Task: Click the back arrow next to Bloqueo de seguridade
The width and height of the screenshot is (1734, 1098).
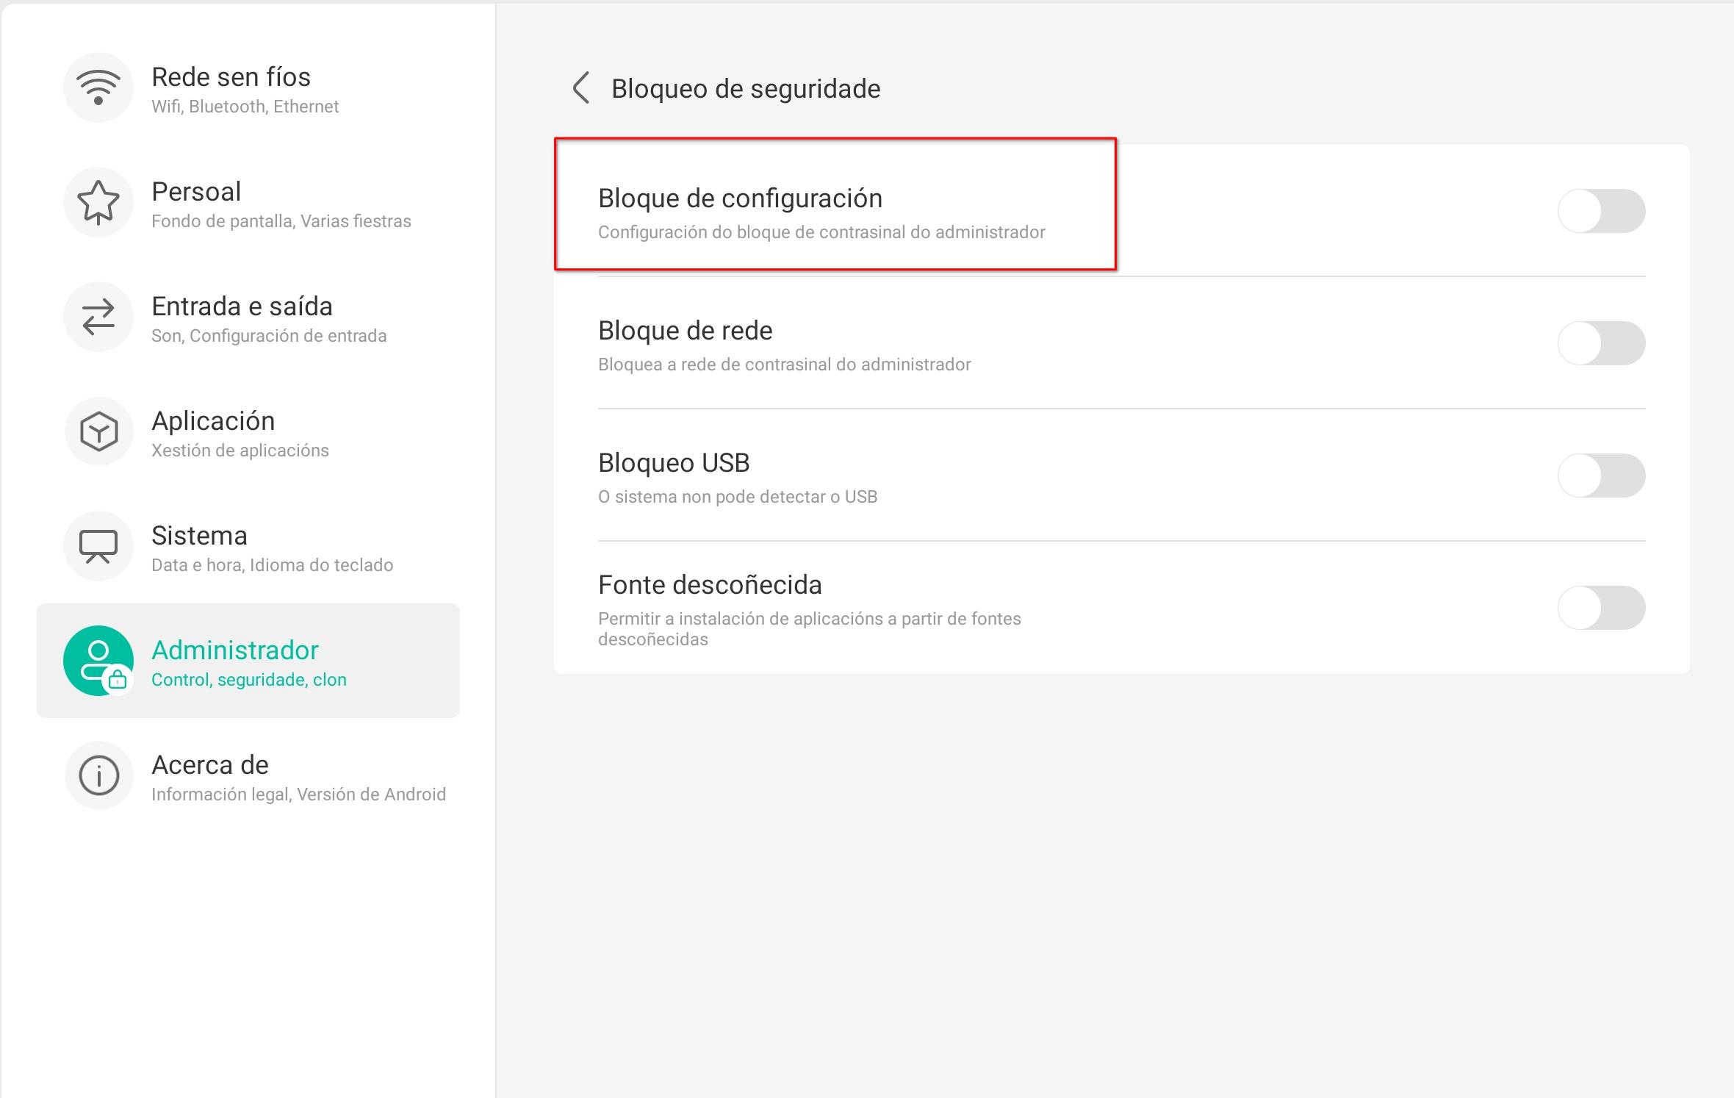Action: pos(580,88)
